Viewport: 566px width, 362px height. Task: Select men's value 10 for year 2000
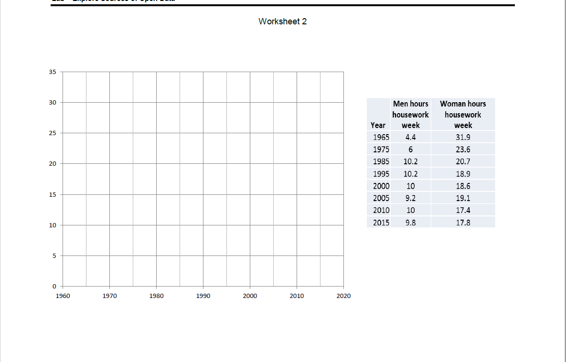(x=410, y=186)
